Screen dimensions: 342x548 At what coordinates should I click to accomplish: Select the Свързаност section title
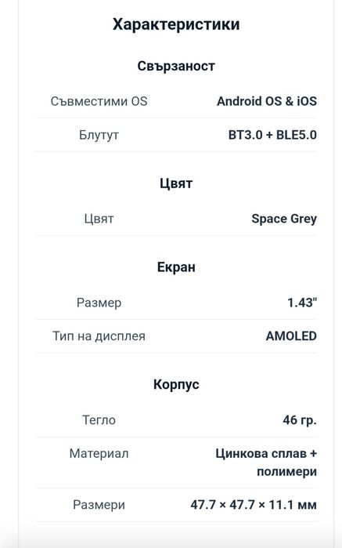[x=176, y=66]
